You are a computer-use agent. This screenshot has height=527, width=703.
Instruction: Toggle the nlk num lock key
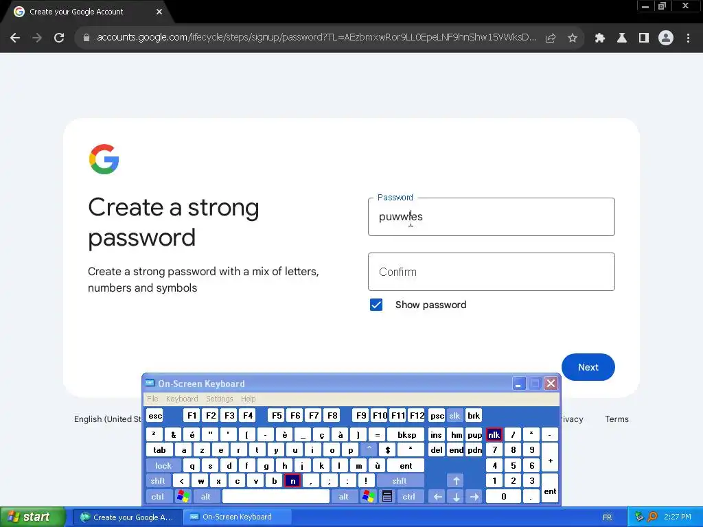494,434
